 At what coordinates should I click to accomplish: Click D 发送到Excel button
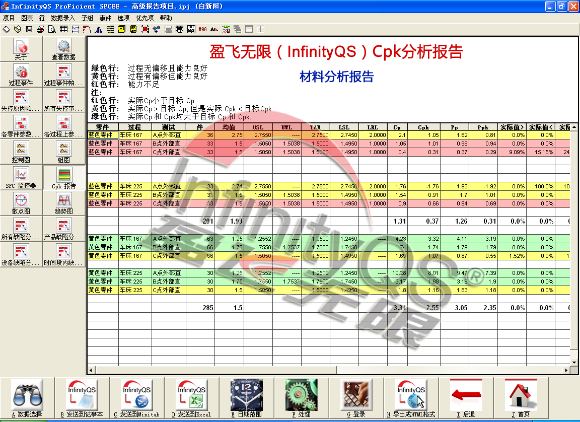(192, 398)
